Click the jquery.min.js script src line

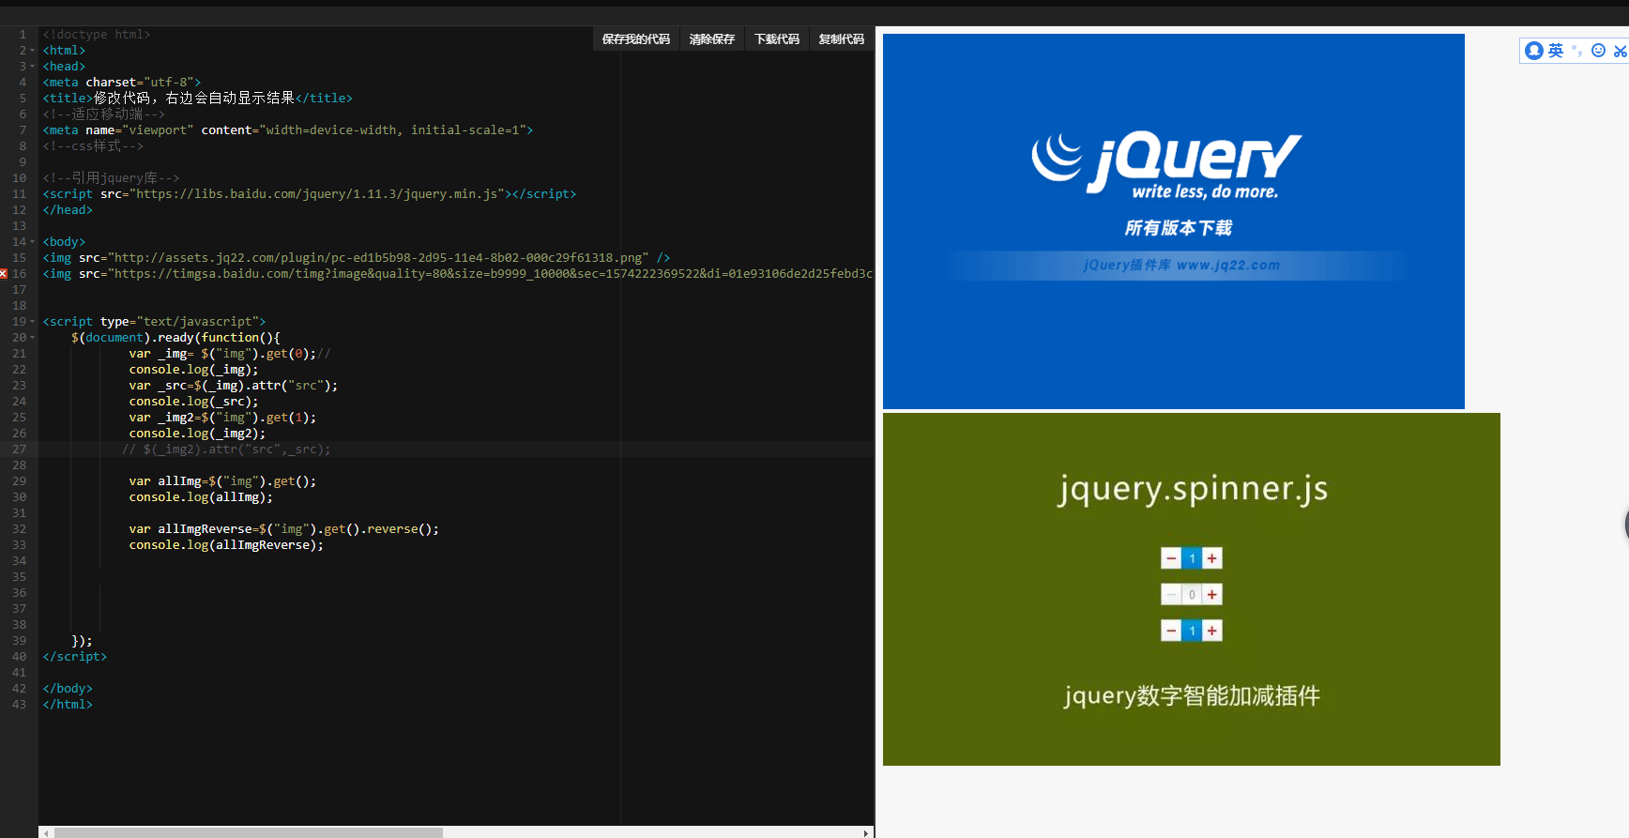pyautogui.click(x=310, y=194)
